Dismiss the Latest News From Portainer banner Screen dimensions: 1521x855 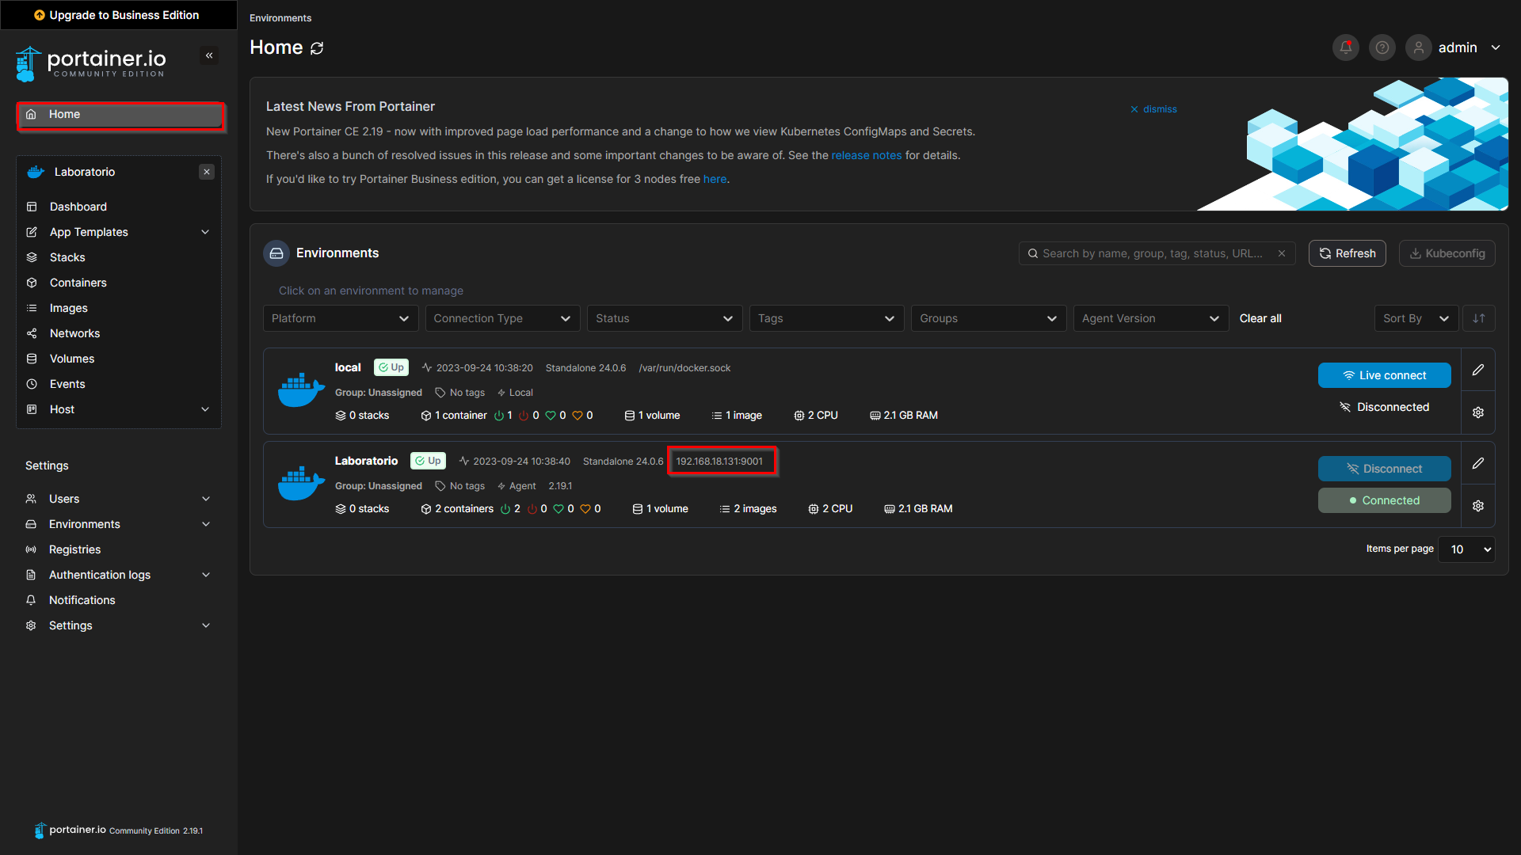click(1153, 108)
